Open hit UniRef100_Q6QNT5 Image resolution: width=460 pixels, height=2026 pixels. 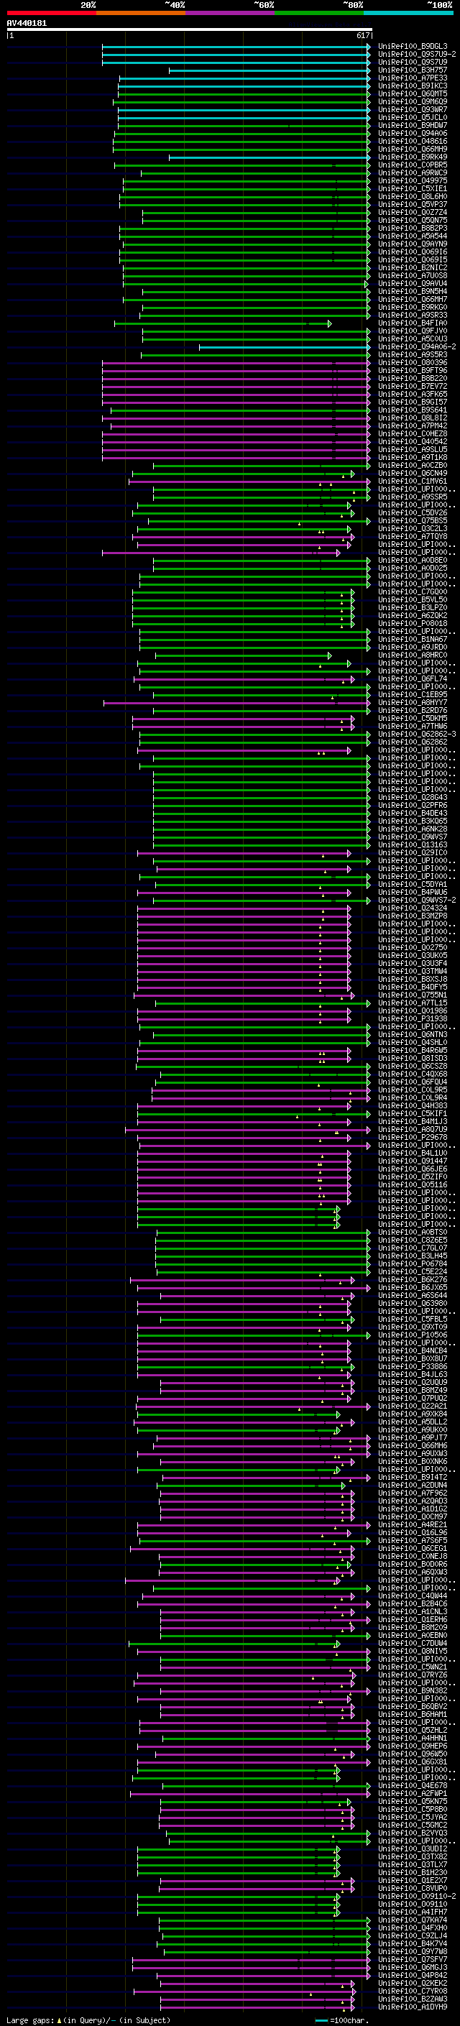coord(413,93)
